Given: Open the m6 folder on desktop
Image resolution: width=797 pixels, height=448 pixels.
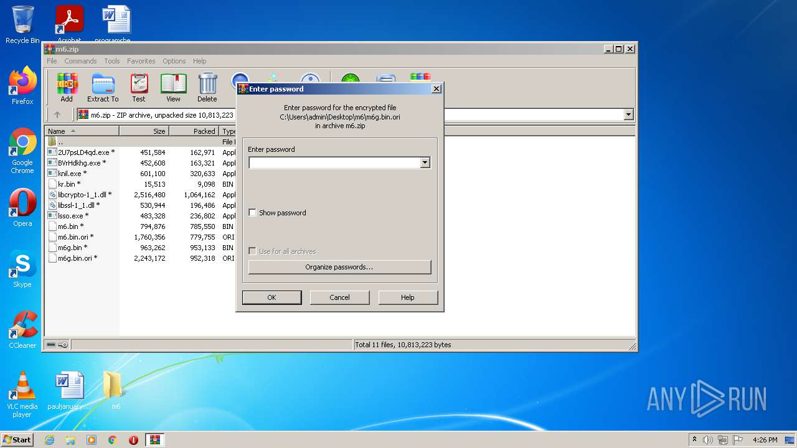Looking at the screenshot, I should pos(115,391).
